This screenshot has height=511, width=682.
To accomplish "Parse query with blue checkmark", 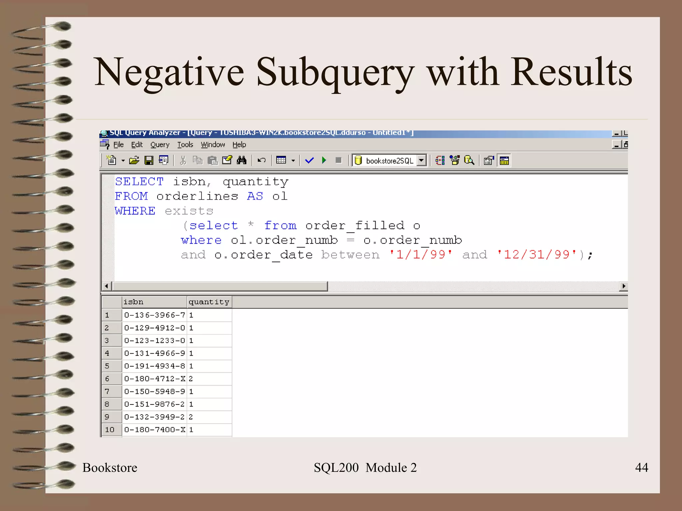I will point(309,160).
